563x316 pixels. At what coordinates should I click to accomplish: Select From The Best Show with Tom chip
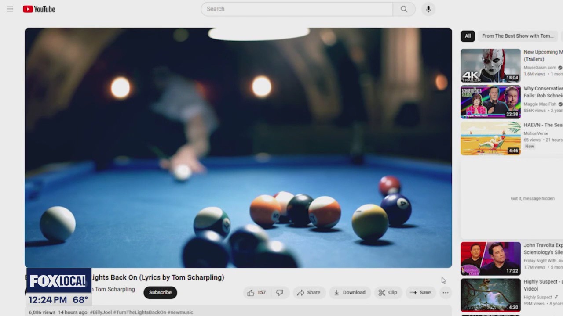[517, 36]
